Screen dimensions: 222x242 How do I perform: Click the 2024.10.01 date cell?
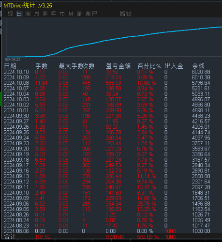pos(16,110)
